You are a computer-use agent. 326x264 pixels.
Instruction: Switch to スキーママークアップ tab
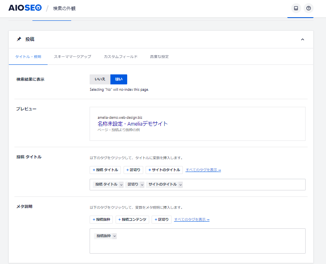click(72, 57)
